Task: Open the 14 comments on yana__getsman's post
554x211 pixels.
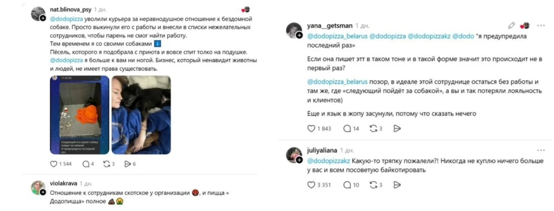Action: click(x=347, y=129)
